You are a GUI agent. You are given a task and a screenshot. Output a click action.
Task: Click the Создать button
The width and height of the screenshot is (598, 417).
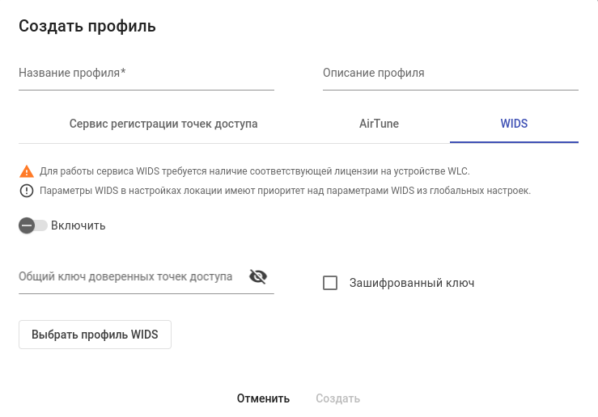(x=337, y=398)
